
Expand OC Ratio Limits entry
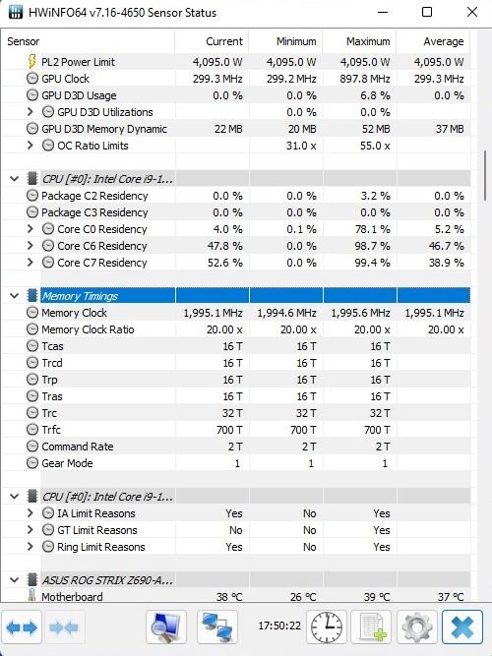point(30,146)
